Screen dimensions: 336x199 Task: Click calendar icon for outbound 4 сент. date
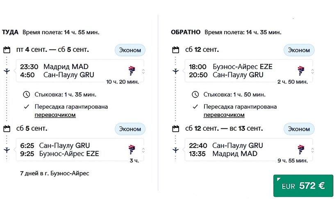(7, 50)
